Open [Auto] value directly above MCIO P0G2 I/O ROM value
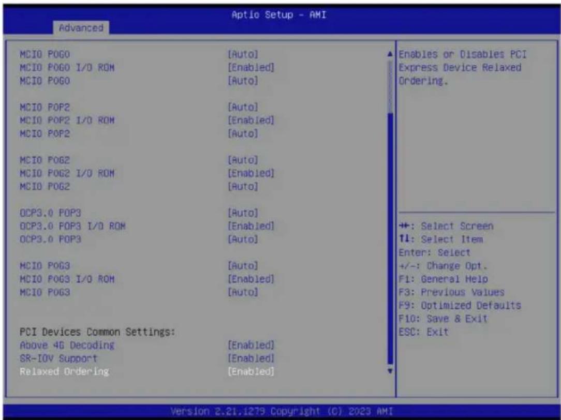The height and width of the screenshot is (420, 561). coord(243,160)
